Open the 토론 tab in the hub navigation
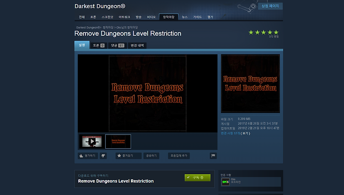This screenshot has height=195, width=344. click(93, 17)
